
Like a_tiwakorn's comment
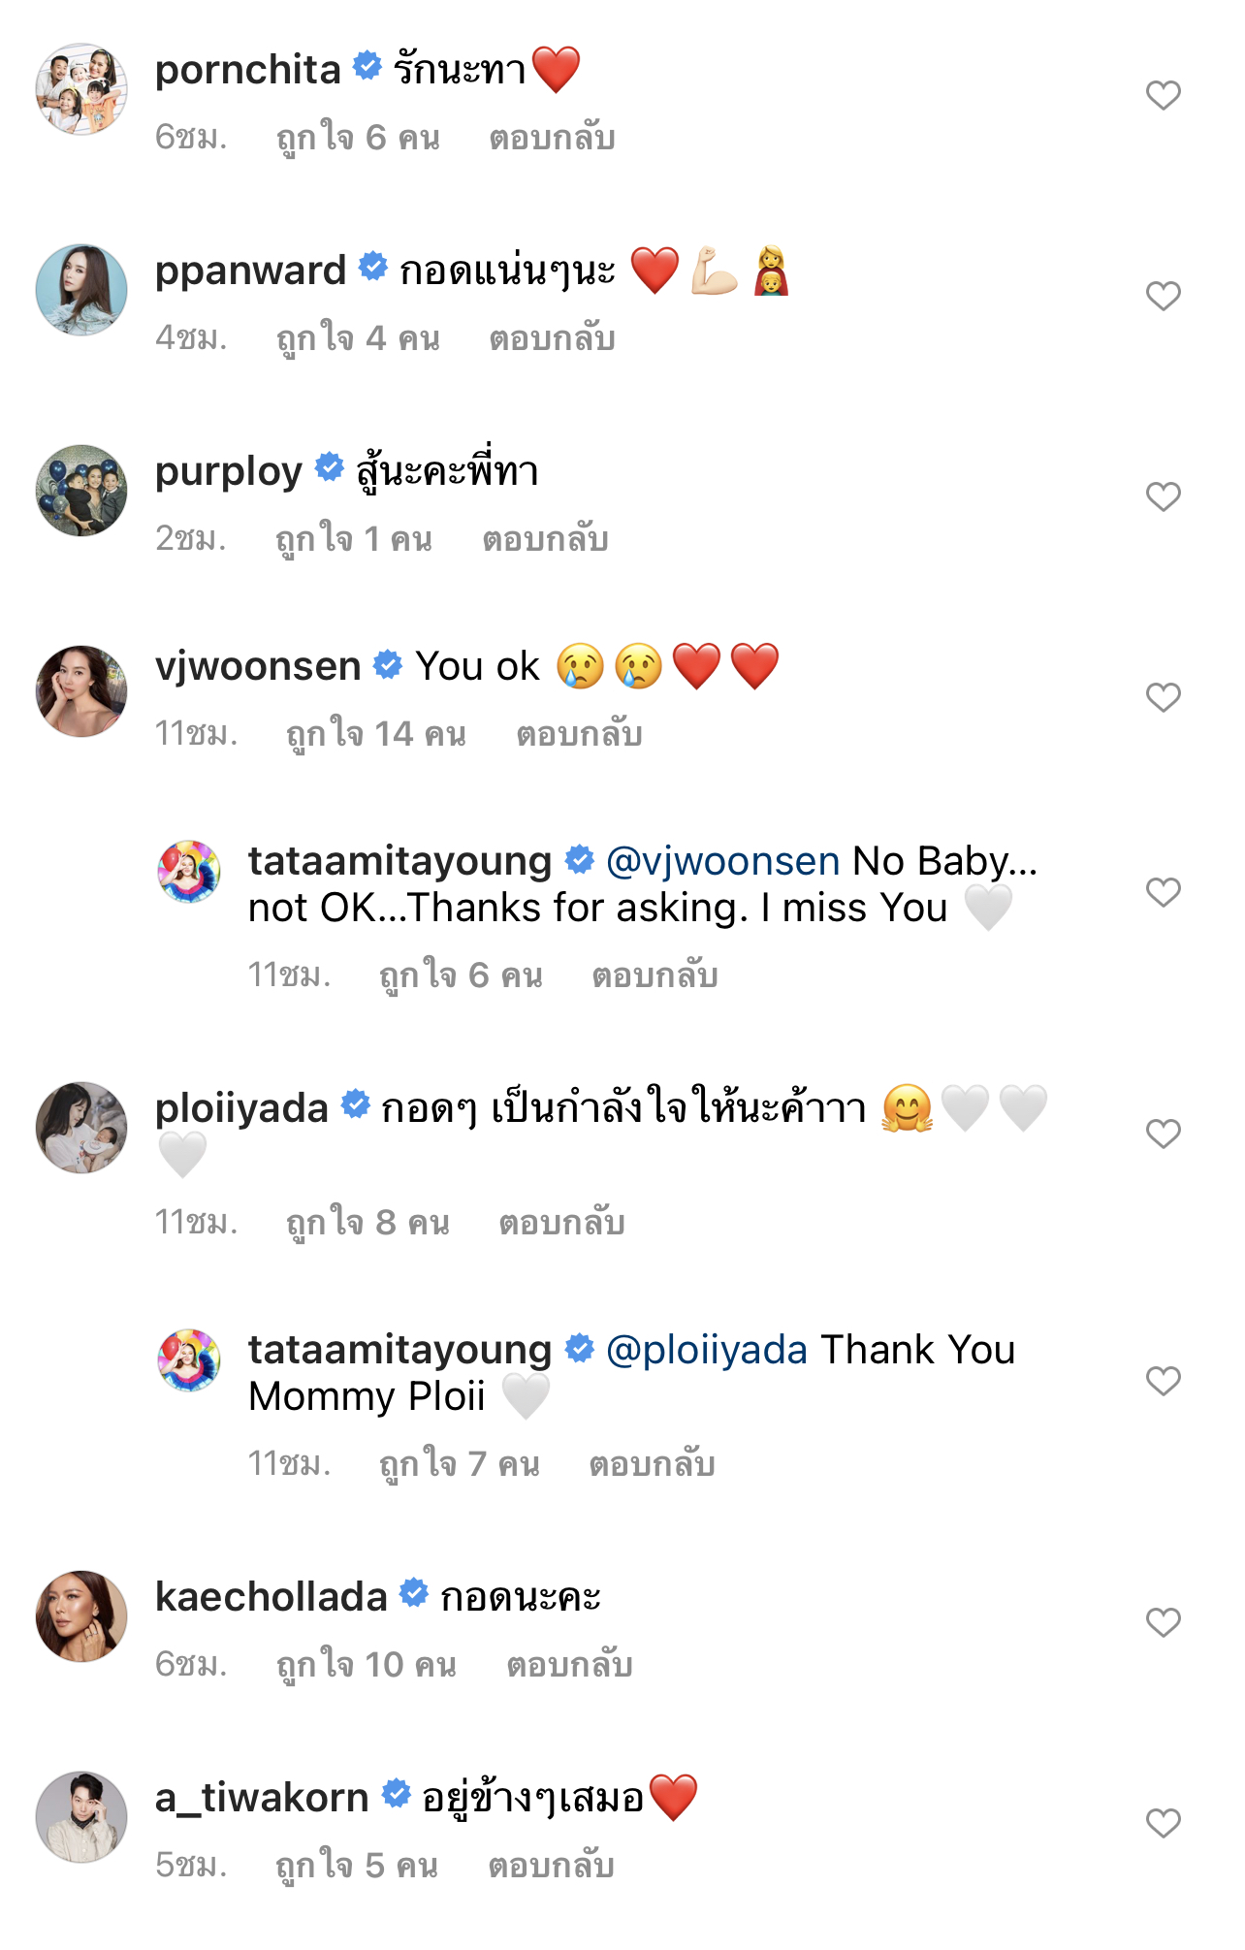[x=1163, y=1823]
